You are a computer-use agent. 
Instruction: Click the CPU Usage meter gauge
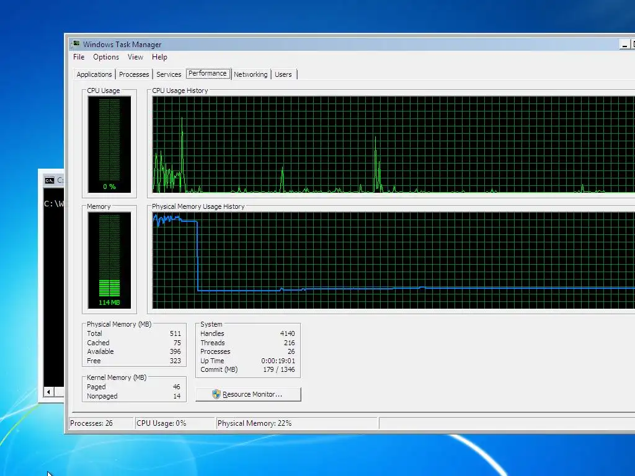click(109, 144)
